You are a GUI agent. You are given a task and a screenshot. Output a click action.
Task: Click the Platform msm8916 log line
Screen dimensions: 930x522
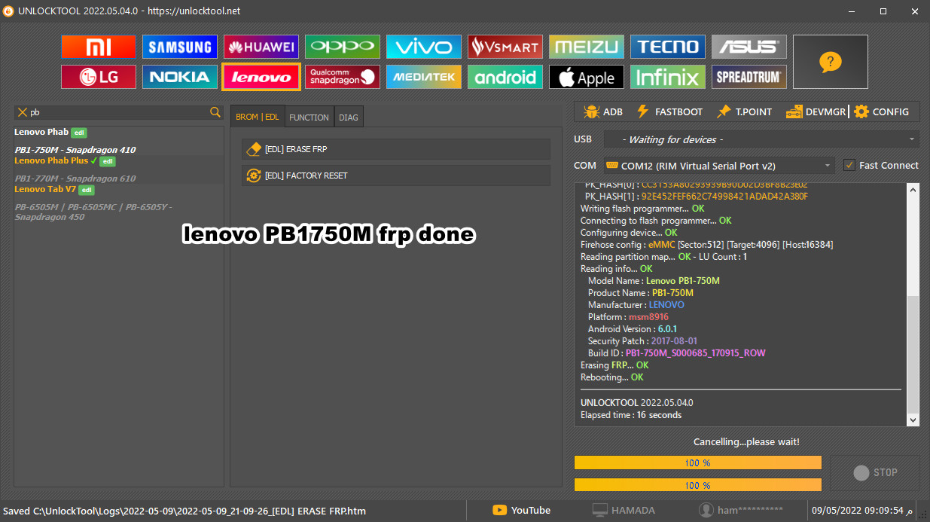pyautogui.click(x=628, y=317)
